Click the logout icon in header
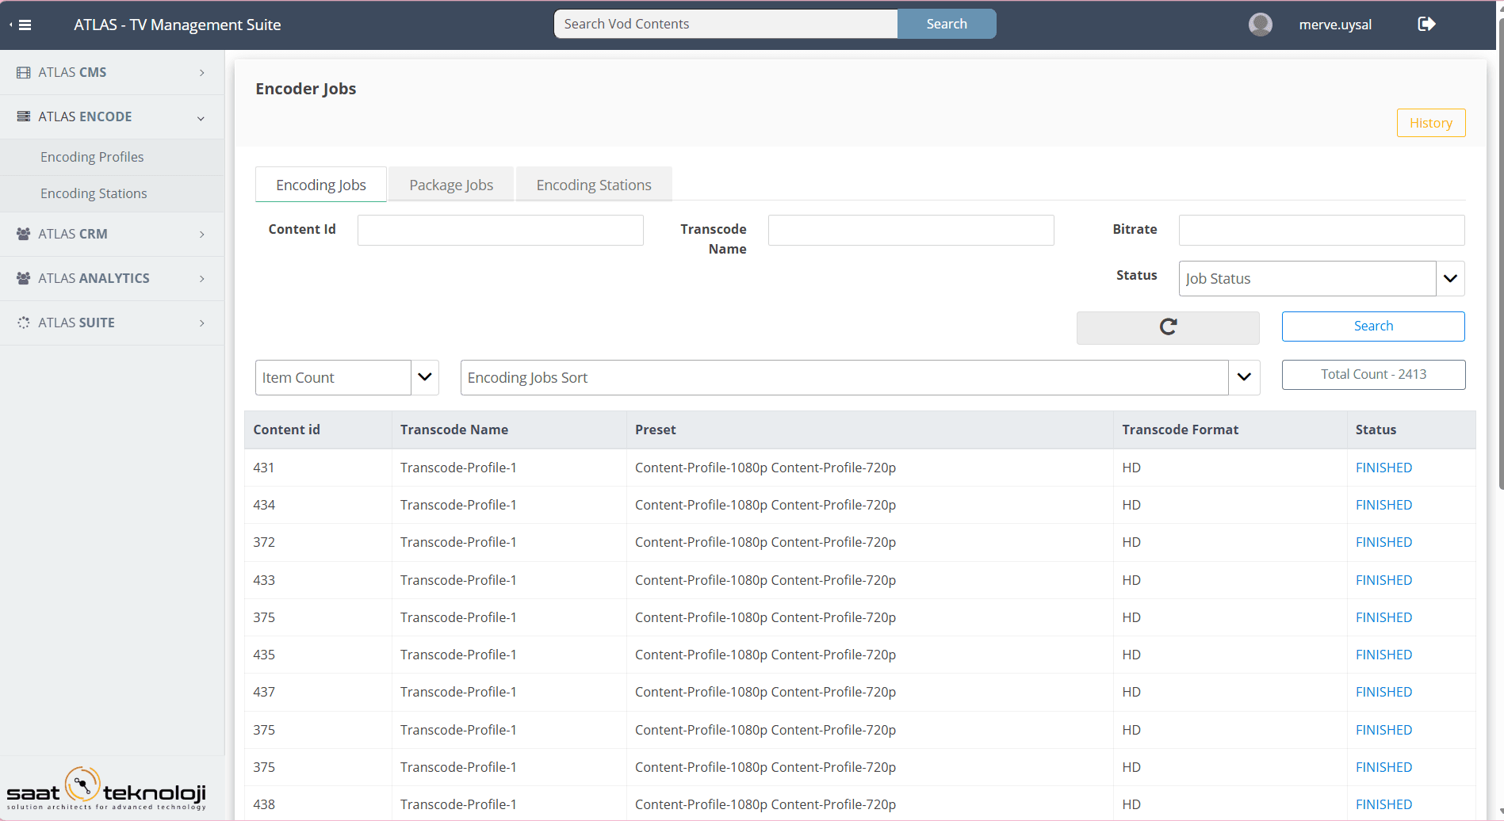Image resolution: width=1504 pixels, height=821 pixels. 1426,24
